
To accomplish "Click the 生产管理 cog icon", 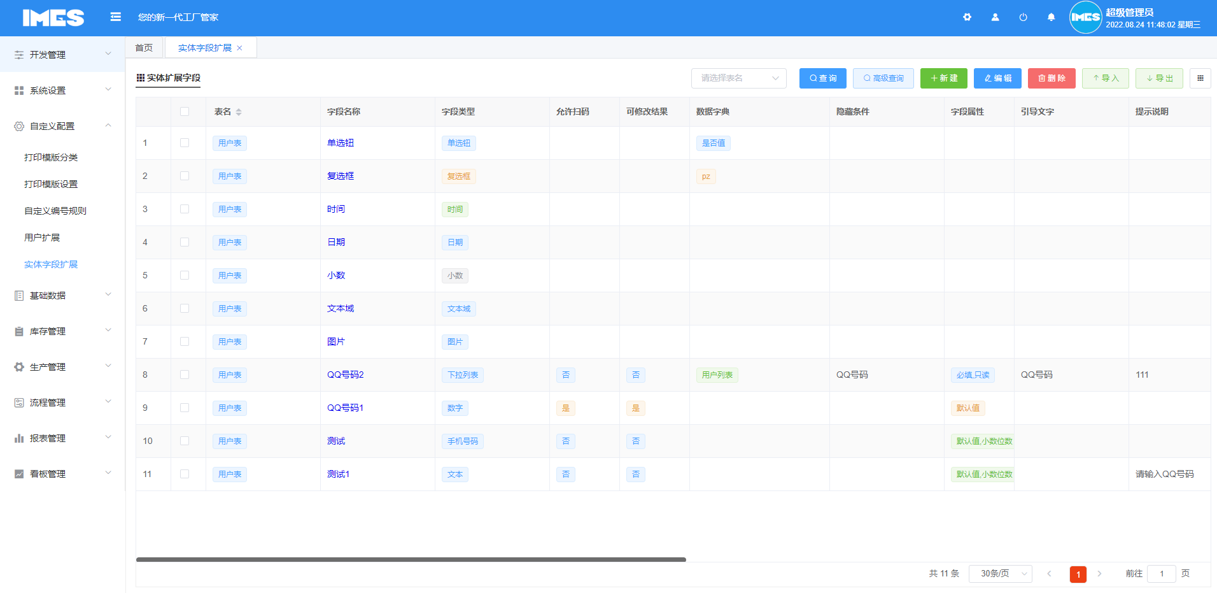I will pyautogui.click(x=19, y=367).
